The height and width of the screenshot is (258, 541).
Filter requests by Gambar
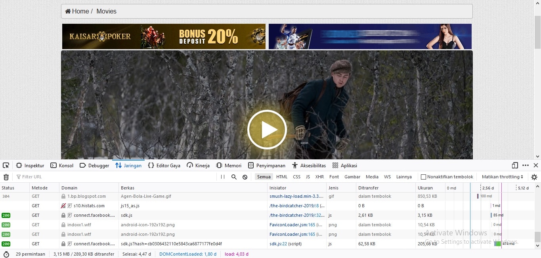pos(352,177)
